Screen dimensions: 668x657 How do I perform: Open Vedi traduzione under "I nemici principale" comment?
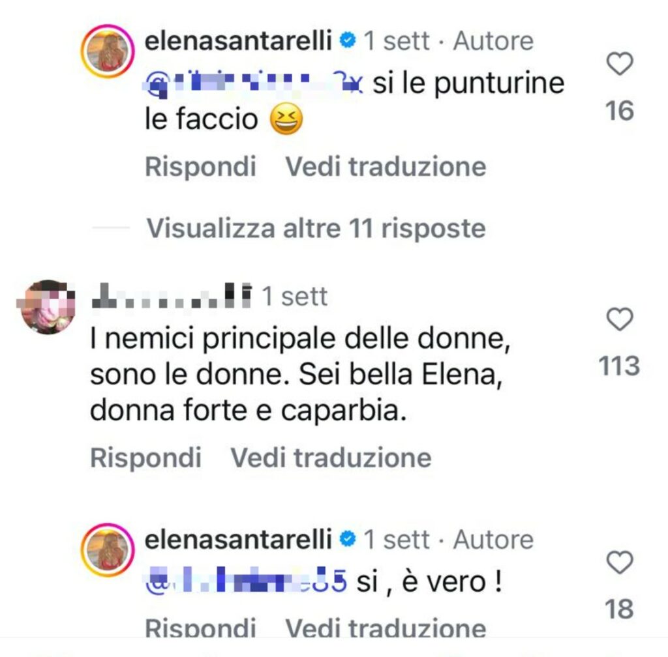[x=331, y=457]
